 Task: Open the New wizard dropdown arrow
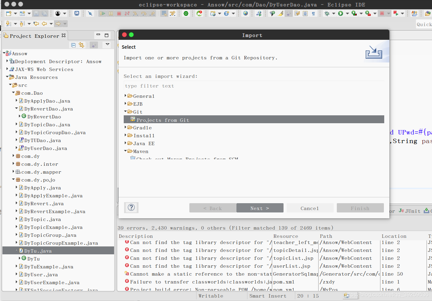pos(15,13)
